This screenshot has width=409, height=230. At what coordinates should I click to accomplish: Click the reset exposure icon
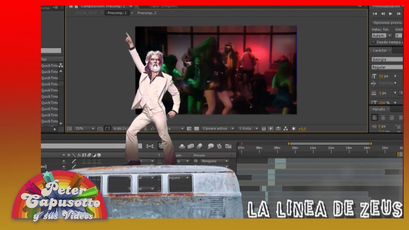click(x=294, y=128)
